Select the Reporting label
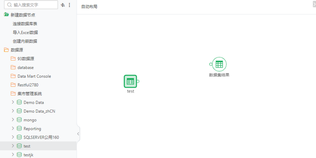Screen dimensions: 316x158 (32, 129)
